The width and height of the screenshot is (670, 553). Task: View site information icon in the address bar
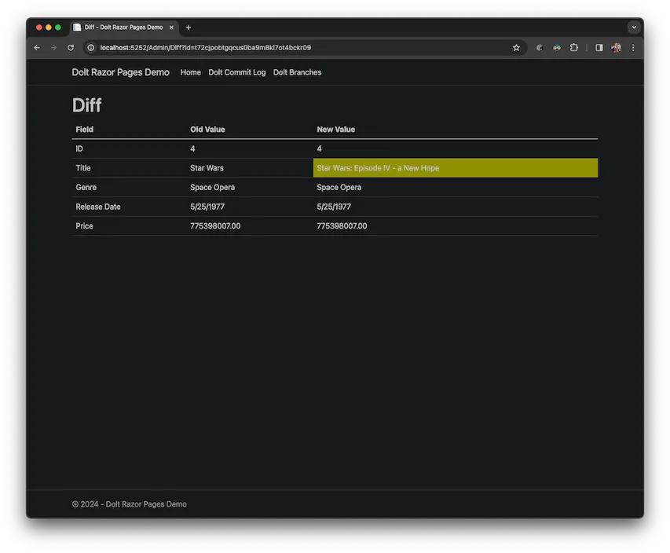(x=90, y=47)
